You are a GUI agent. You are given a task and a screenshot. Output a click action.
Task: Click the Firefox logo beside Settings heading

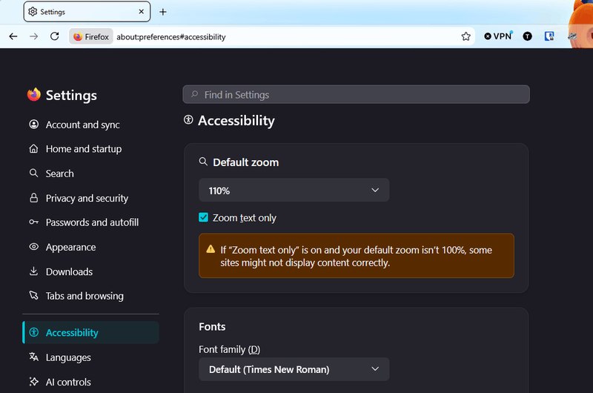33,95
